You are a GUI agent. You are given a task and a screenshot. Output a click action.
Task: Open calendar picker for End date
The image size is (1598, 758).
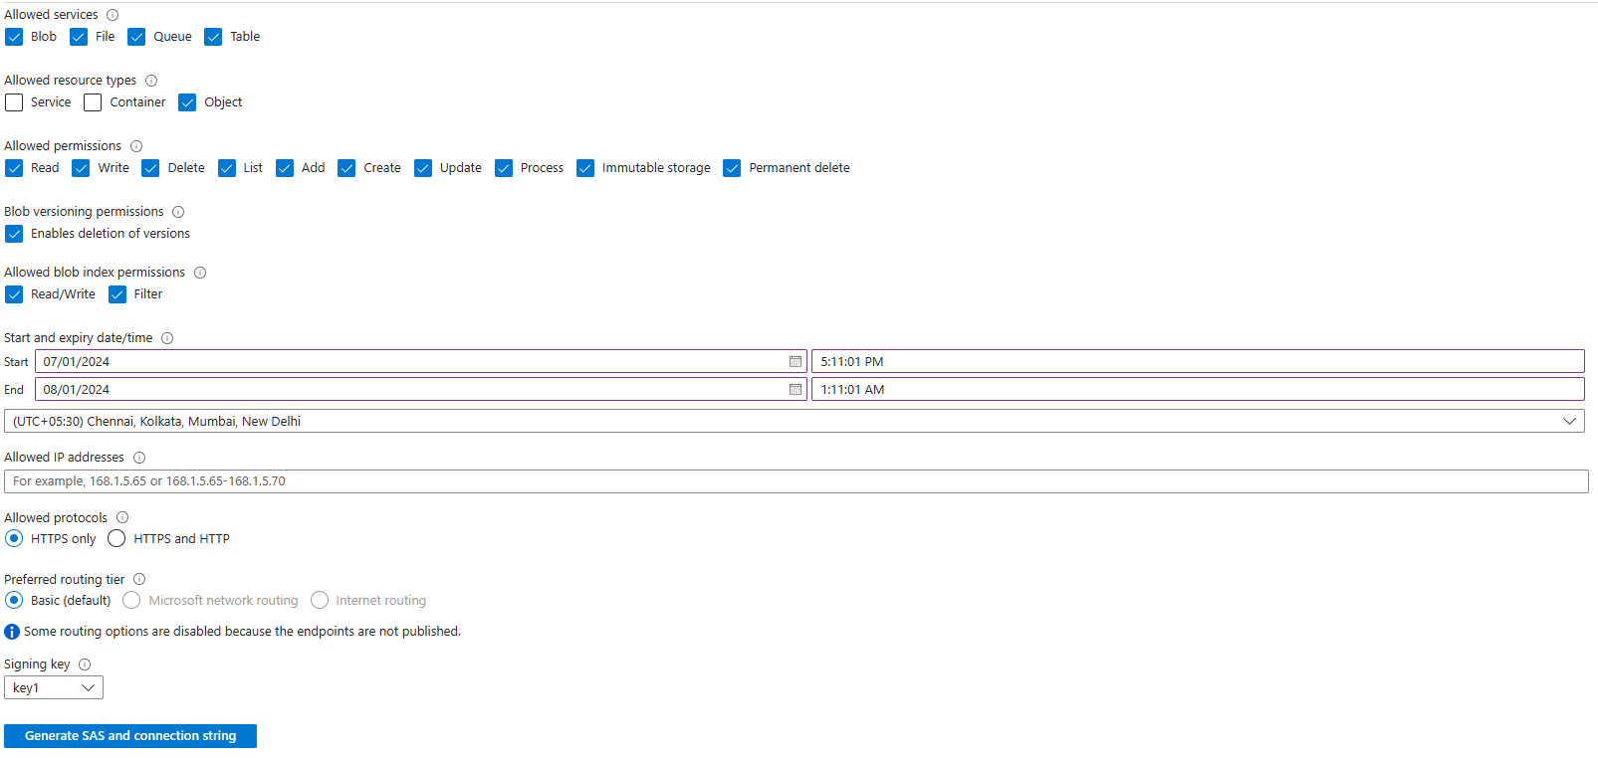tap(795, 390)
